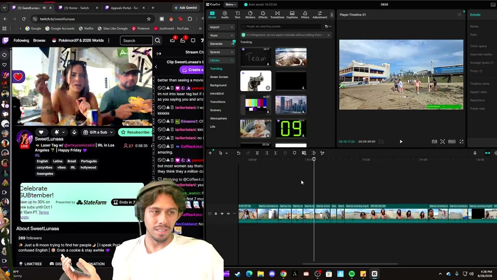This screenshot has width=497, height=280.
Task: Open the Chrome tab search dropdown
Action: [x=4, y=8]
